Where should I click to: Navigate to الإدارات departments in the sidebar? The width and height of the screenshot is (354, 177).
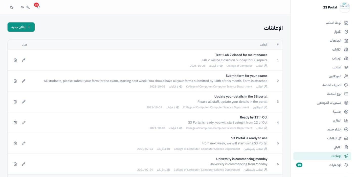[322, 58]
